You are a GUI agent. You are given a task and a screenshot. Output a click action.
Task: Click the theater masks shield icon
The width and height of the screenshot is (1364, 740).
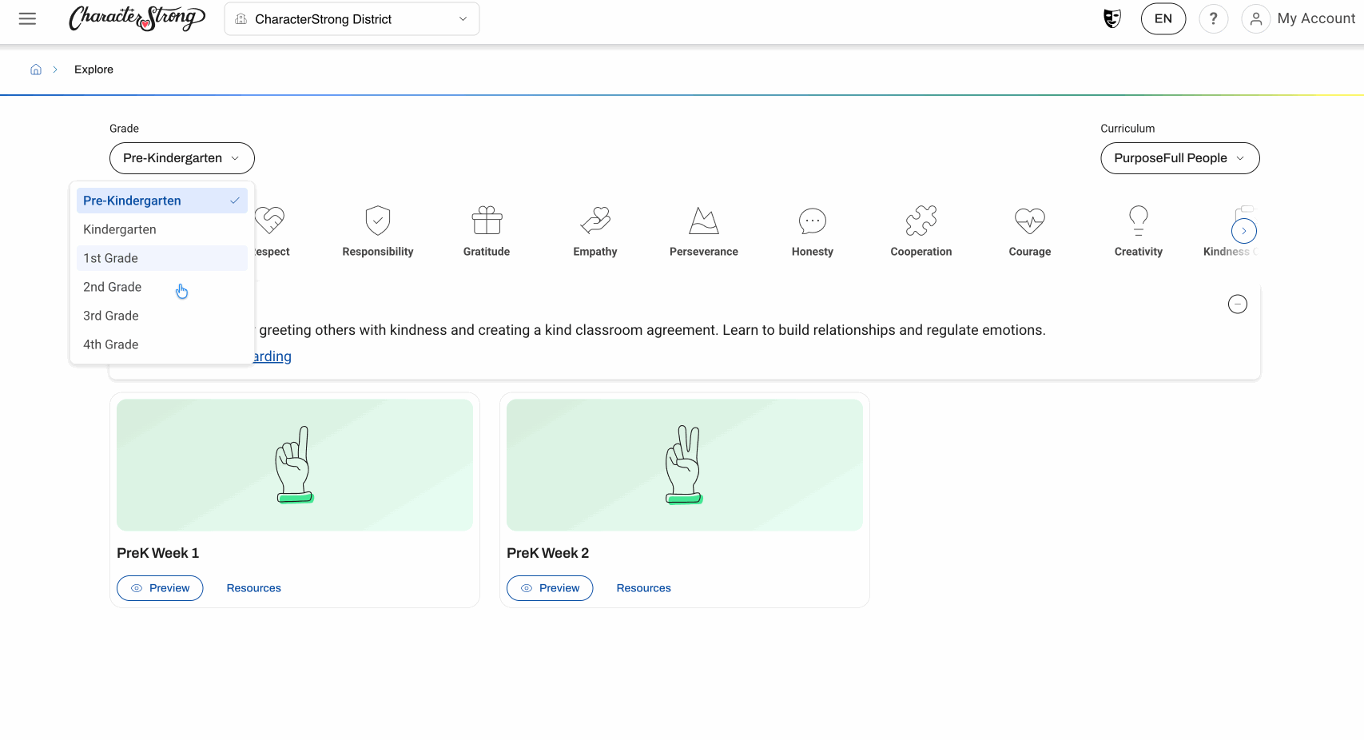pyautogui.click(x=1112, y=18)
